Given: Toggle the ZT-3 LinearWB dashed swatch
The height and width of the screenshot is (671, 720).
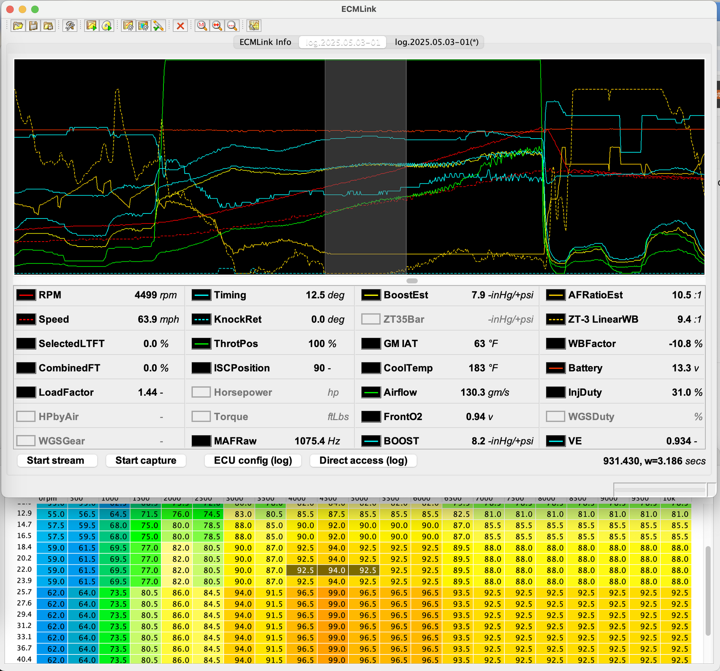Looking at the screenshot, I should coord(555,319).
